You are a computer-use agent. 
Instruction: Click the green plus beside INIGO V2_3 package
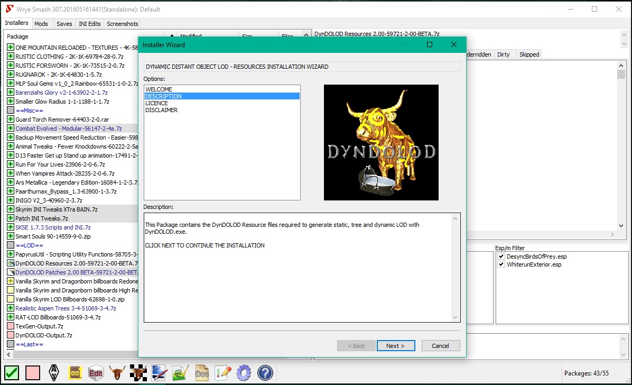click(x=11, y=200)
